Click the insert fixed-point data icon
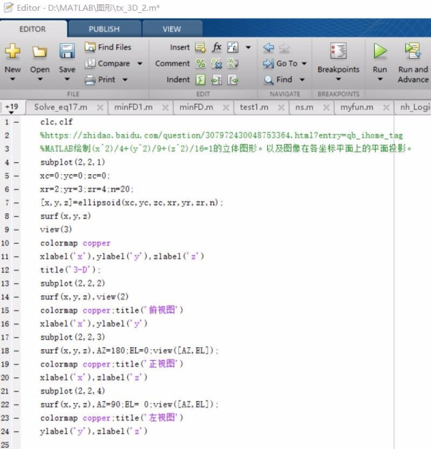Screen dimensions: 431x449 [233, 47]
